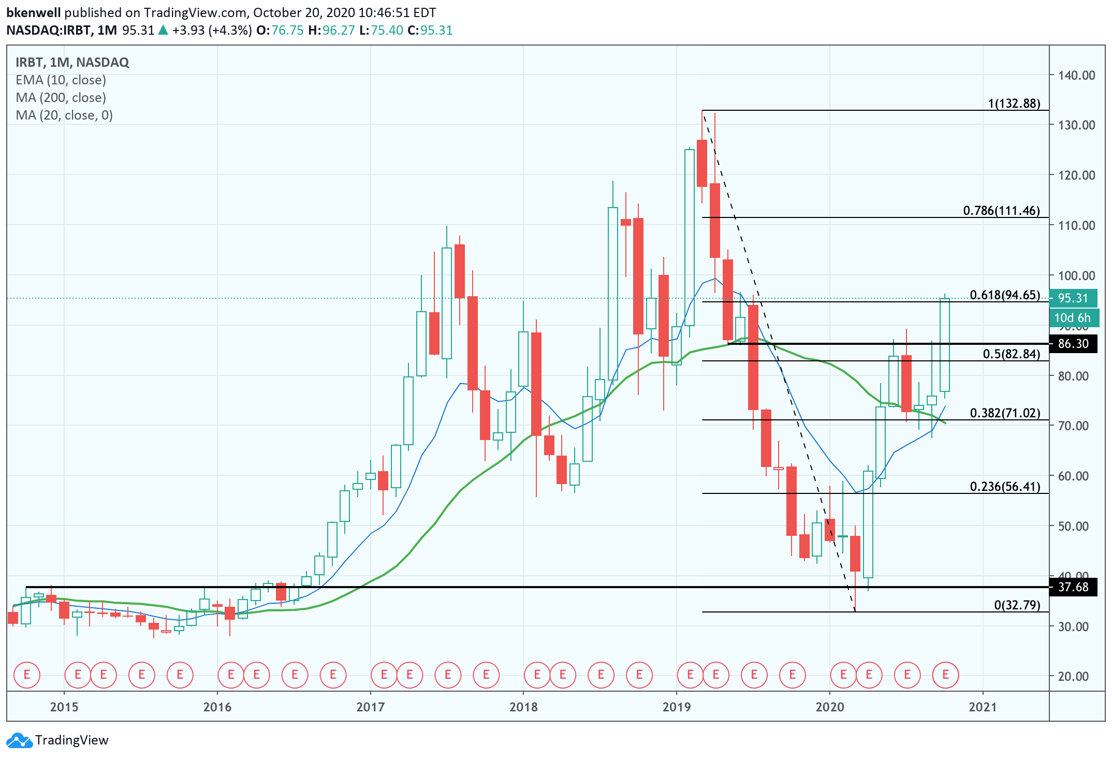Select the EMA (10, close) indicator label
Viewport: 1112px width, 759px height.
61,80
